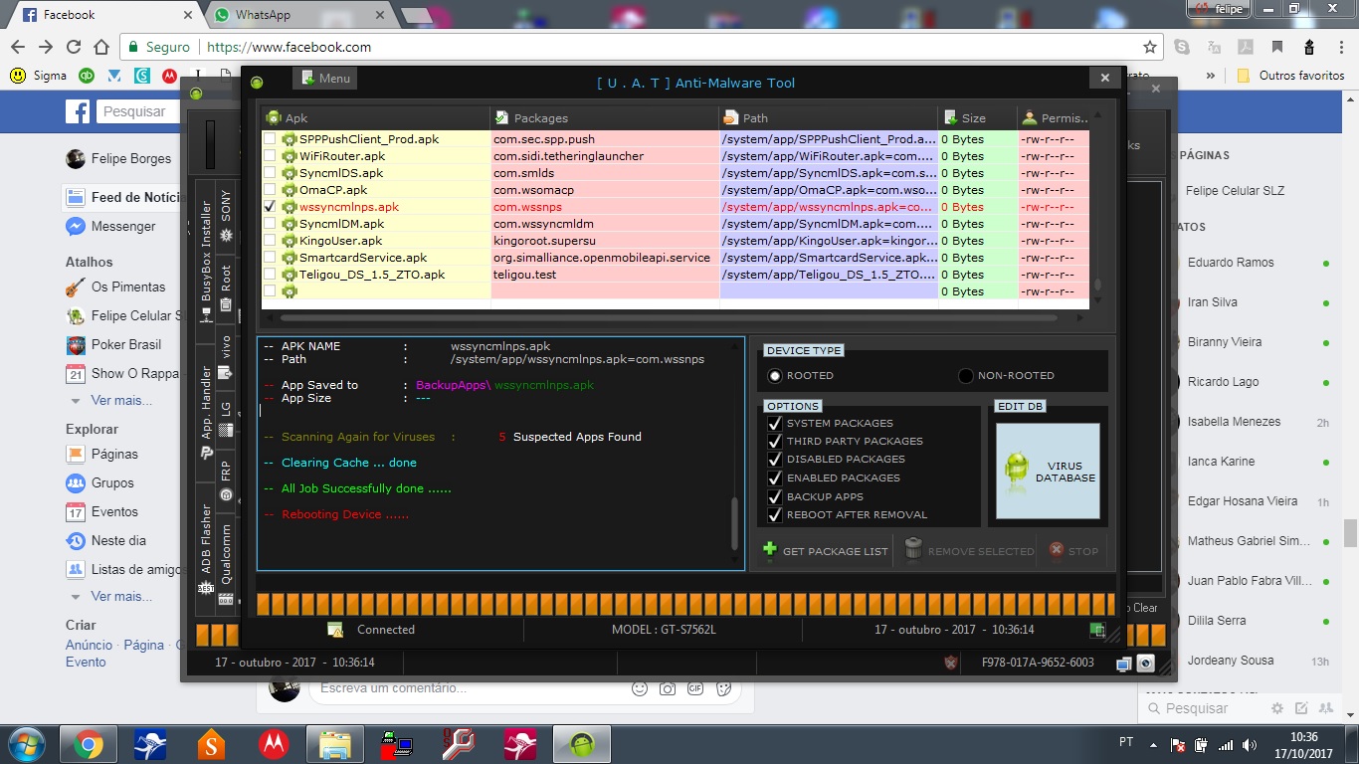Click the package list horizontal scrollbar

pos(676,318)
